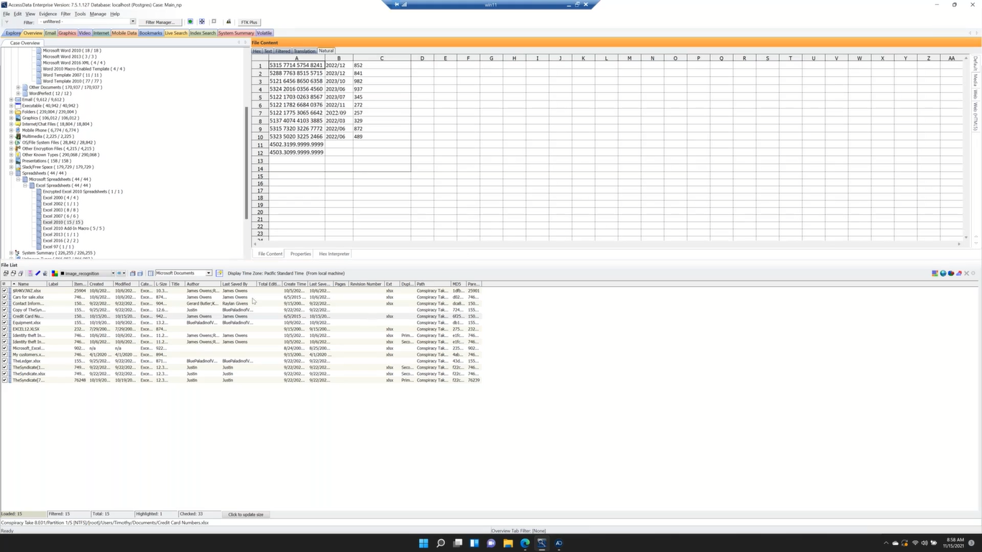The width and height of the screenshot is (982, 552).
Task: Toggle checkbox for Equipment.xlsx file
Action: pos(4,323)
